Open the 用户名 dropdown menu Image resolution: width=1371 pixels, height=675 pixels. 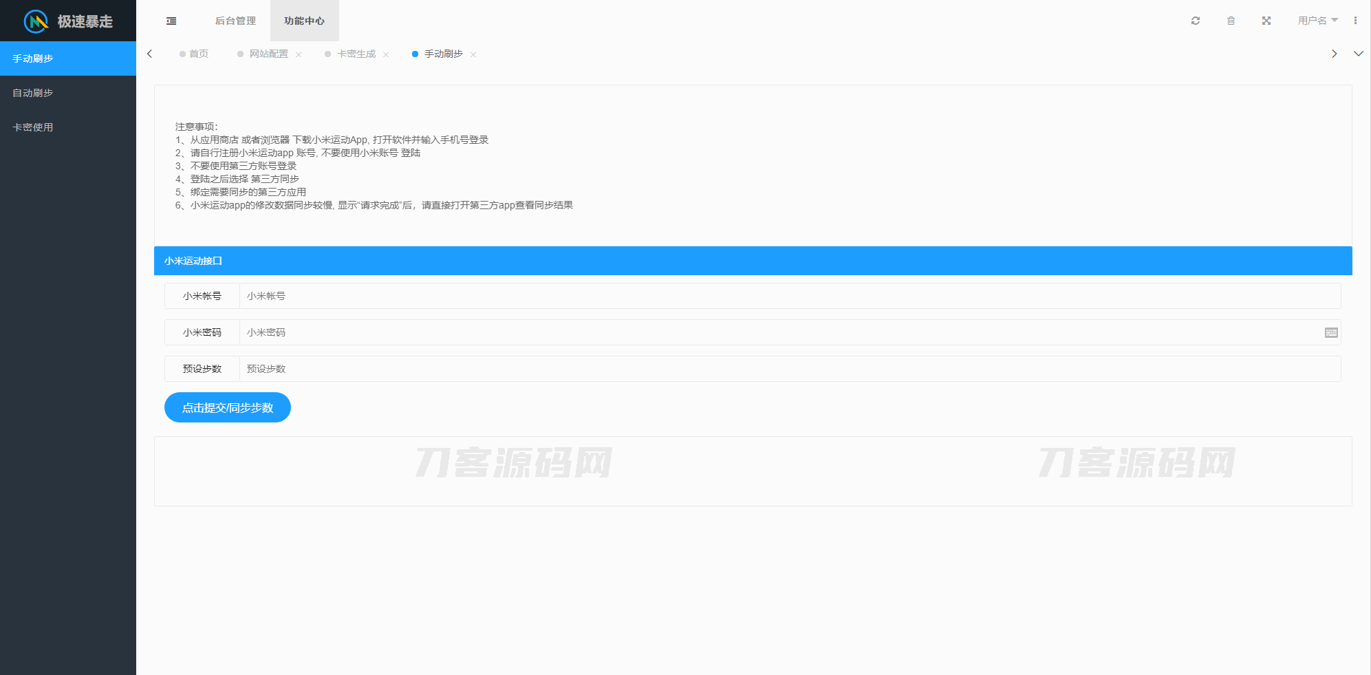pos(1317,21)
